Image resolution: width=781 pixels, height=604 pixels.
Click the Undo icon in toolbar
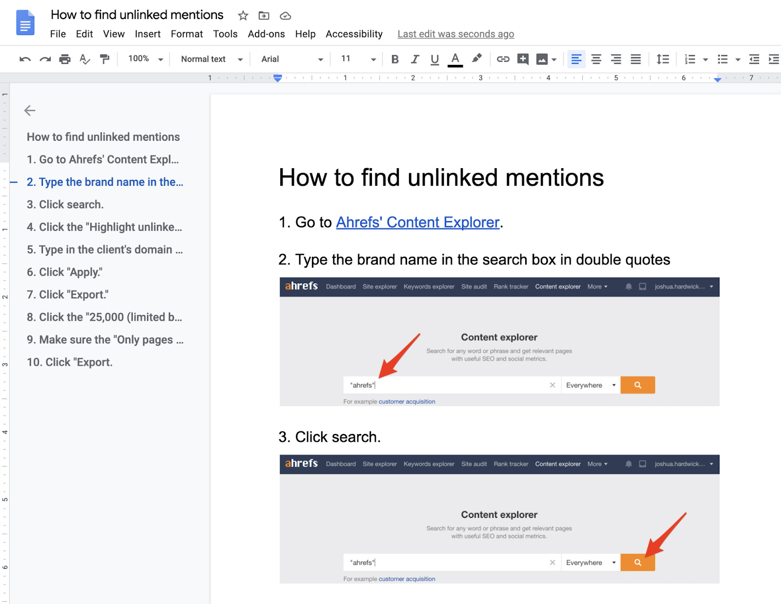pyautogui.click(x=25, y=59)
